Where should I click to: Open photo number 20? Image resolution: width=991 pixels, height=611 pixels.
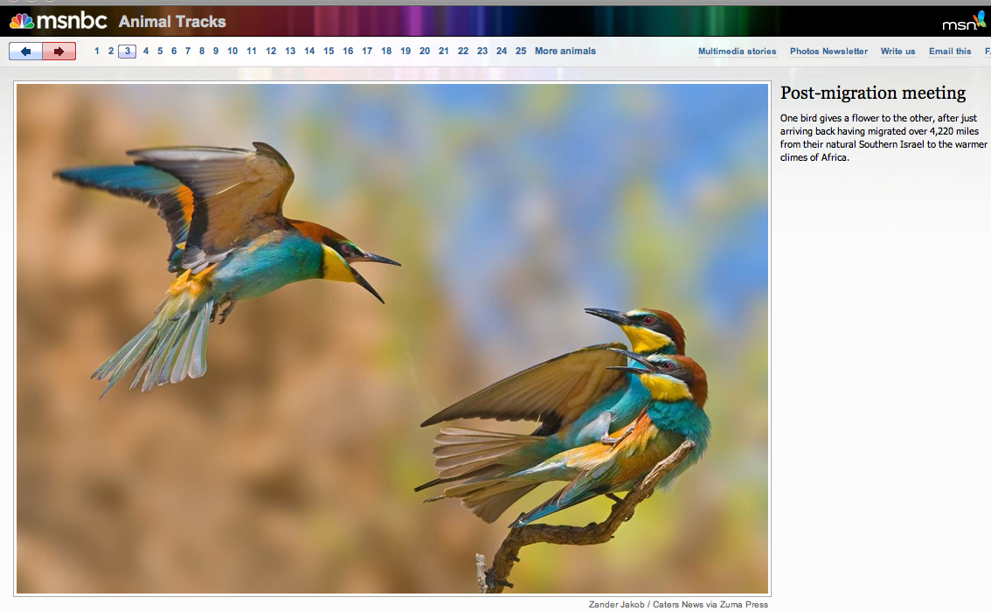pos(425,52)
